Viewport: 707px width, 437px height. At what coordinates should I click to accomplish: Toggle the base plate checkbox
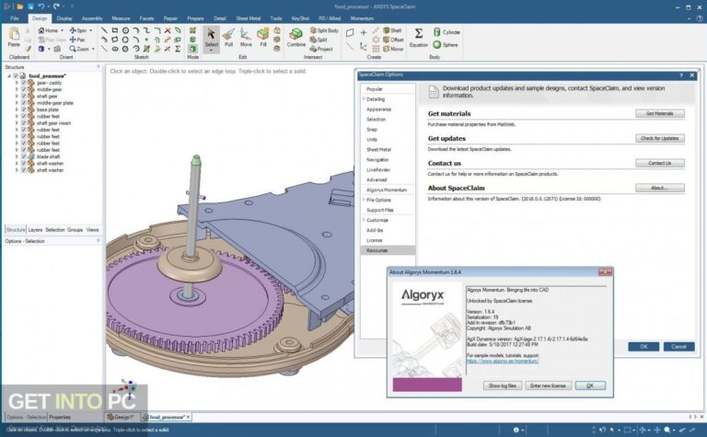24,109
